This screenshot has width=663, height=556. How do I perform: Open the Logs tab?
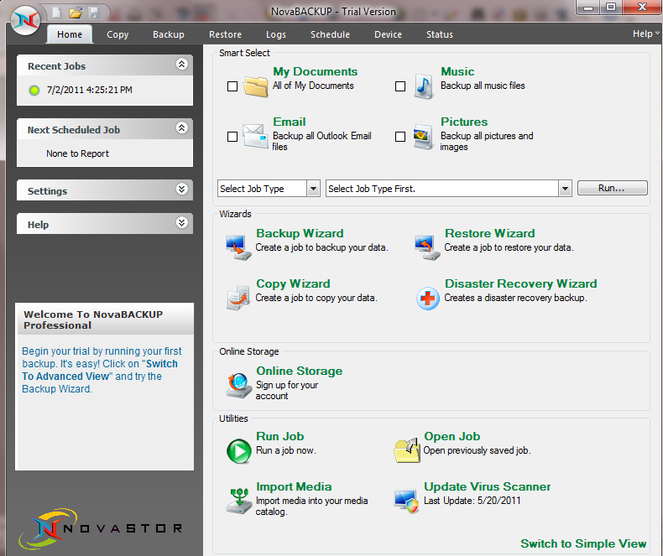tap(276, 34)
